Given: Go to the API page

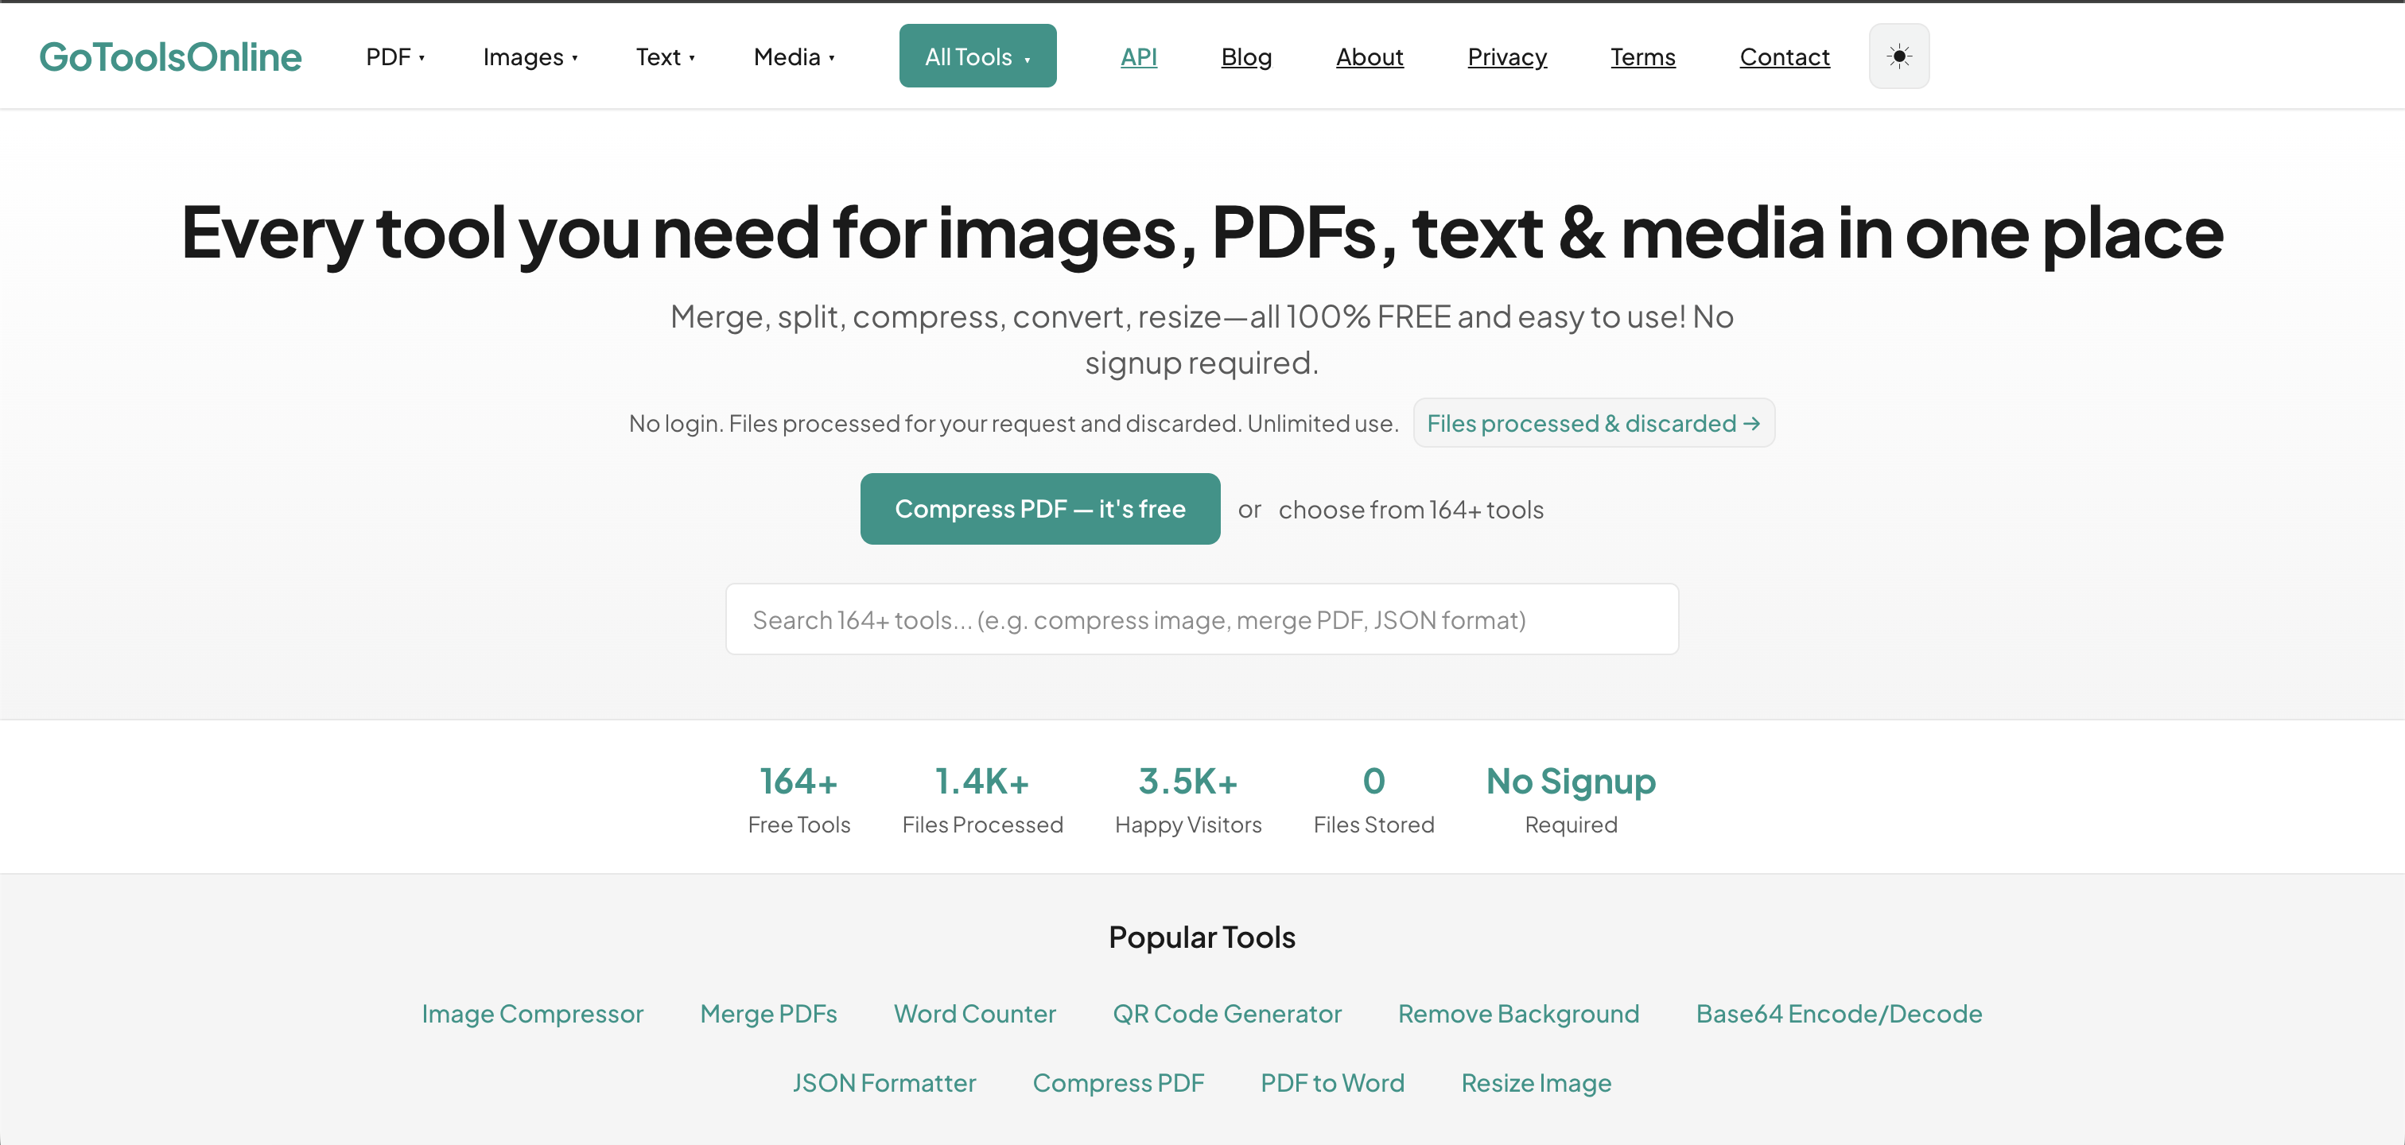Looking at the screenshot, I should [1138, 56].
